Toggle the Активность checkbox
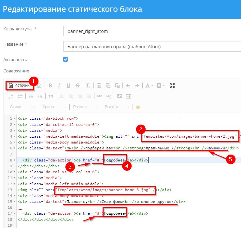The width and height of the screenshot is (241, 228). (65, 59)
